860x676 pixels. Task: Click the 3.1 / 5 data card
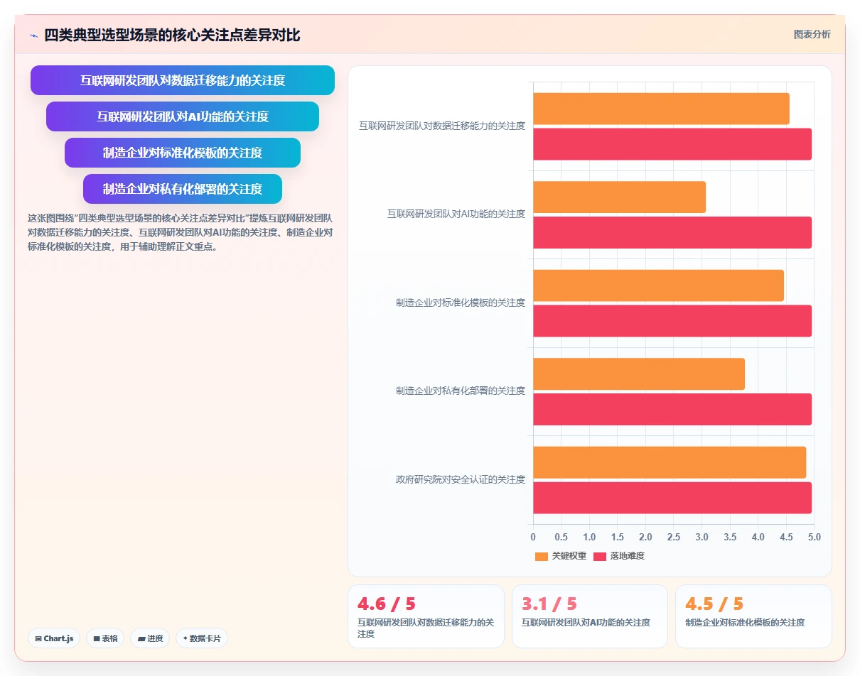coord(590,616)
